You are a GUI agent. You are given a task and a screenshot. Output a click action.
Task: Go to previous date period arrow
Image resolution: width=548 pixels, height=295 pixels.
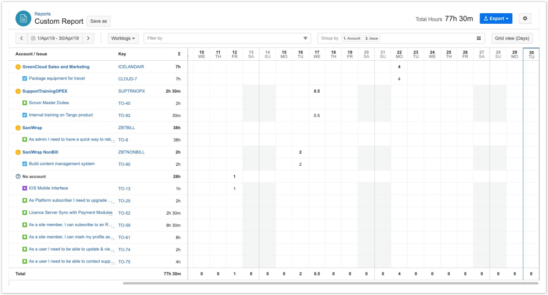[x=21, y=38]
